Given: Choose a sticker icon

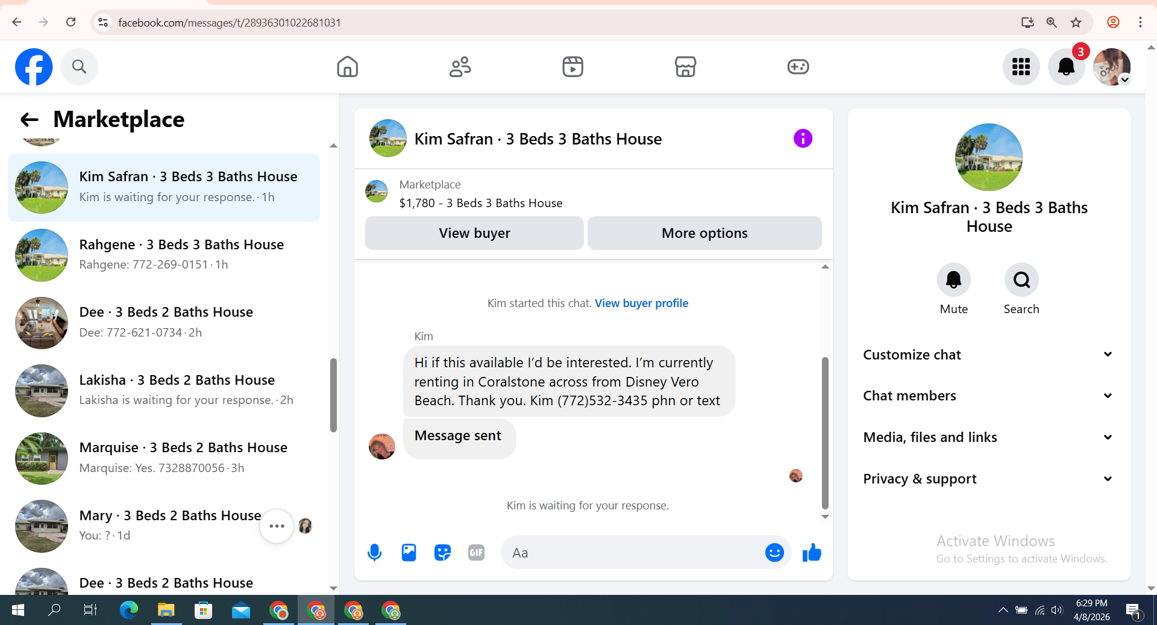Looking at the screenshot, I should (x=442, y=552).
